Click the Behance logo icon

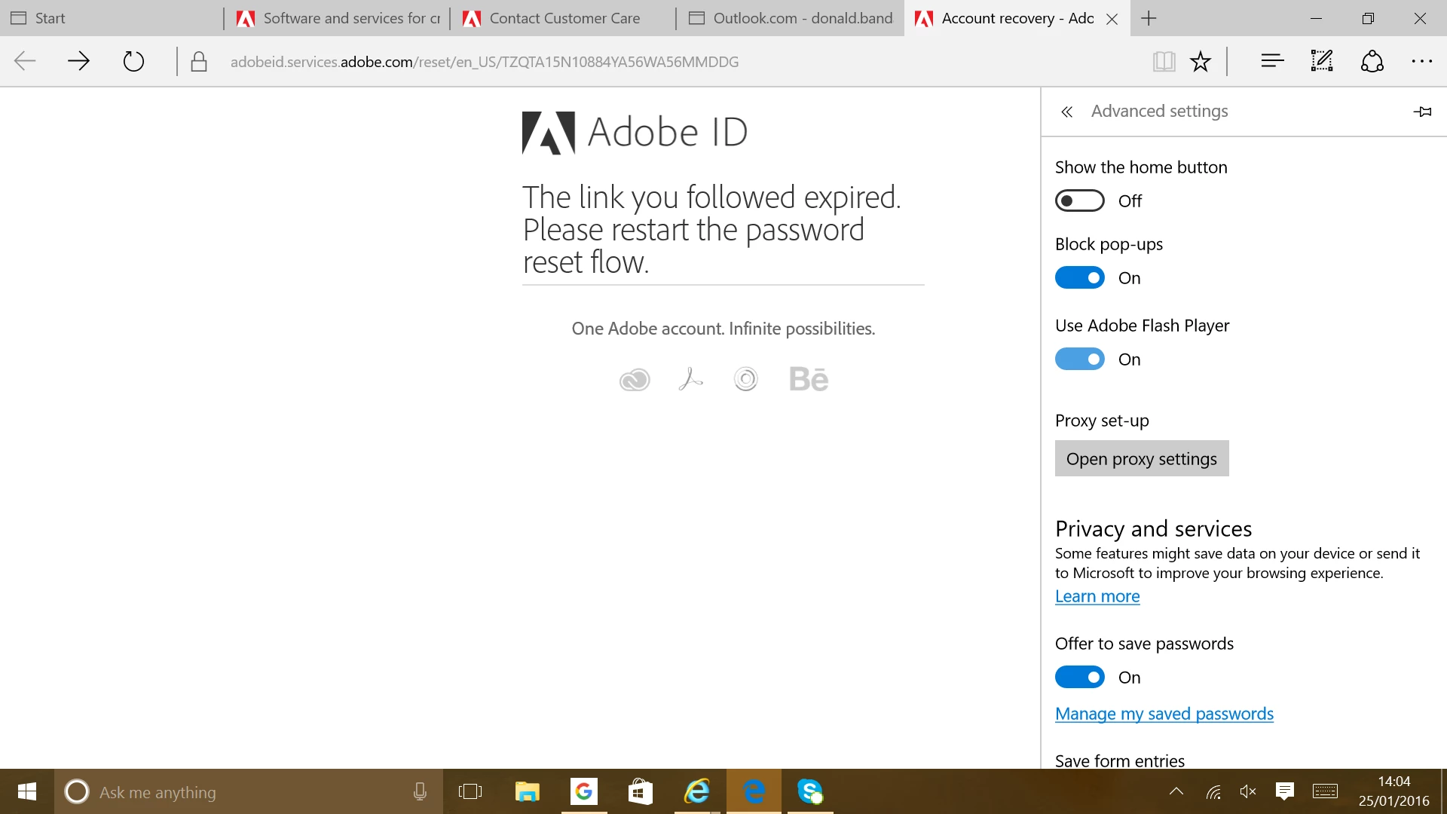[809, 379]
